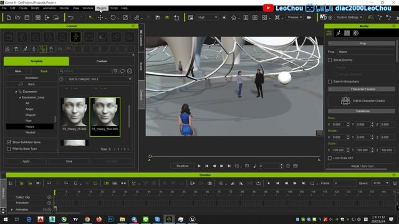Open the Home camera view icon
Image resolution: width=399 pixels, height=224 pixels.
(234, 17)
